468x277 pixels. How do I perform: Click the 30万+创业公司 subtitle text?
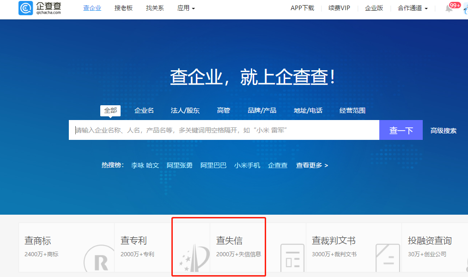(x=427, y=254)
